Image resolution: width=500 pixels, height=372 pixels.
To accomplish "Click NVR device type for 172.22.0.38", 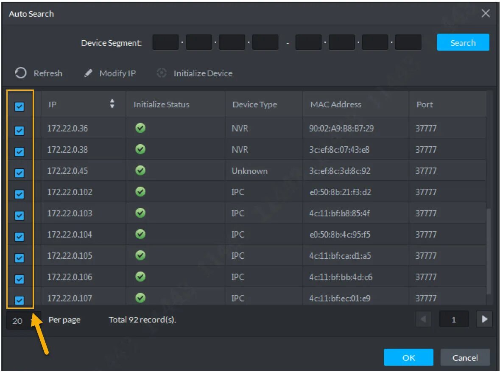I will click(240, 150).
